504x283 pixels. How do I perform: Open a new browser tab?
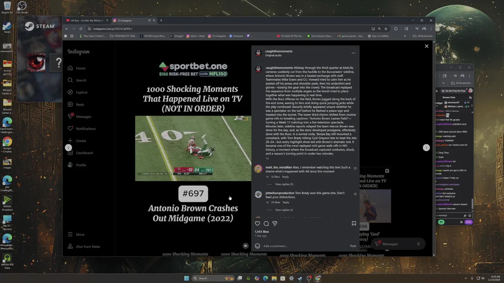(161, 20)
